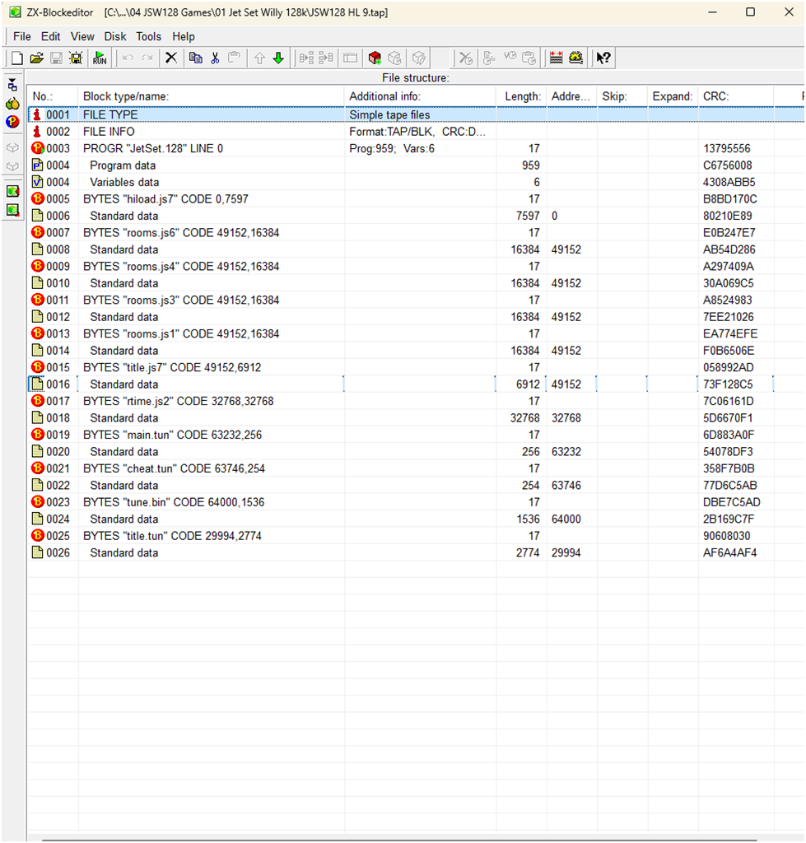Select BYTES "main.tun" CODE 63232,256 row
The width and height of the screenshot is (806, 843).
tap(170, 435)
